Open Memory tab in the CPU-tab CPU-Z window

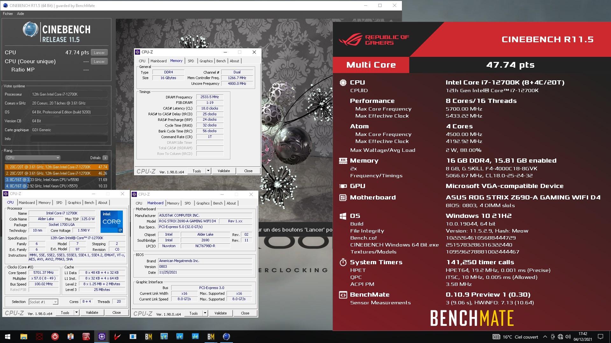click(x=45, y=203)
